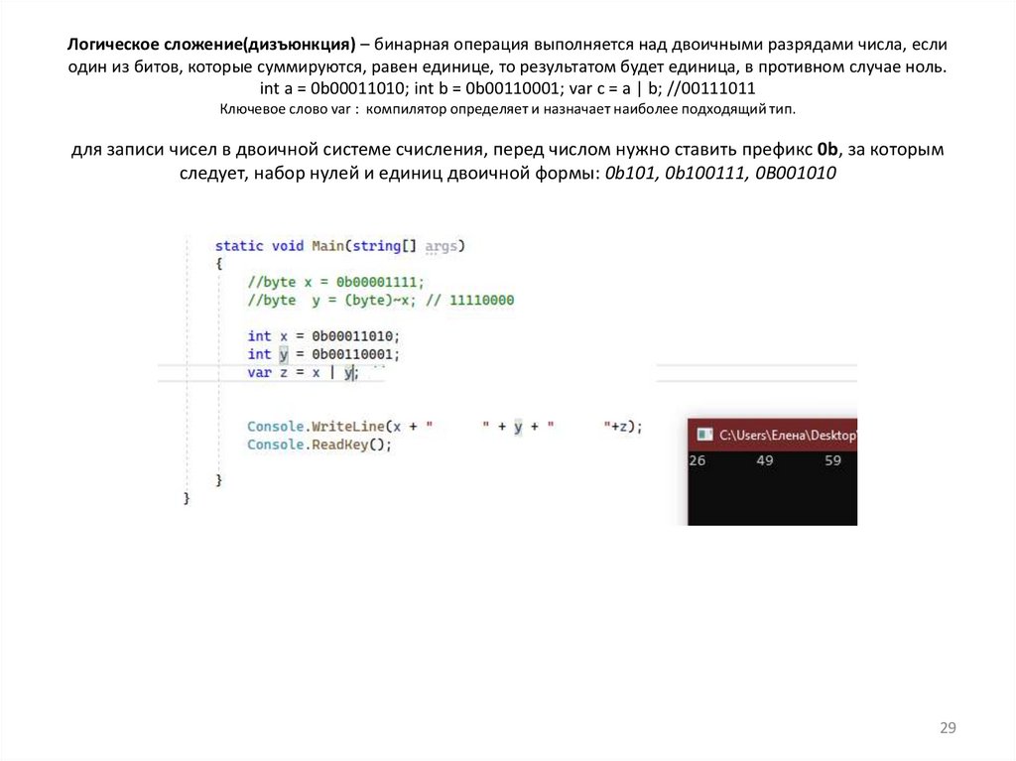Click the Console.ReadKey(); line
This screenshot has height=761, width=1016.
pyautogui.click(x=319, y=444)
